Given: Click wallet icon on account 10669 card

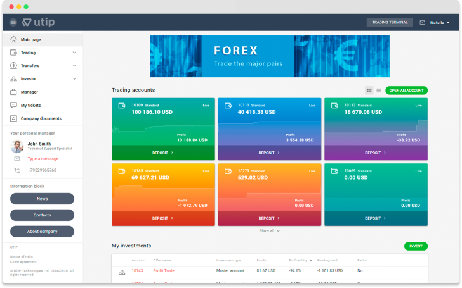Looking at the screenshot, I should click(334, 171).
